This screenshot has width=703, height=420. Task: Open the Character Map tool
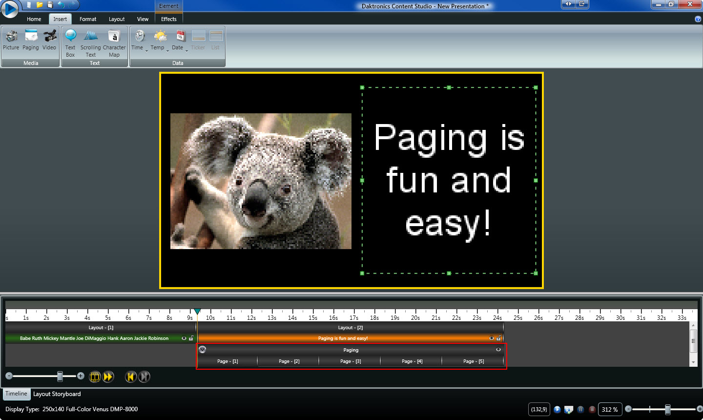114,42
